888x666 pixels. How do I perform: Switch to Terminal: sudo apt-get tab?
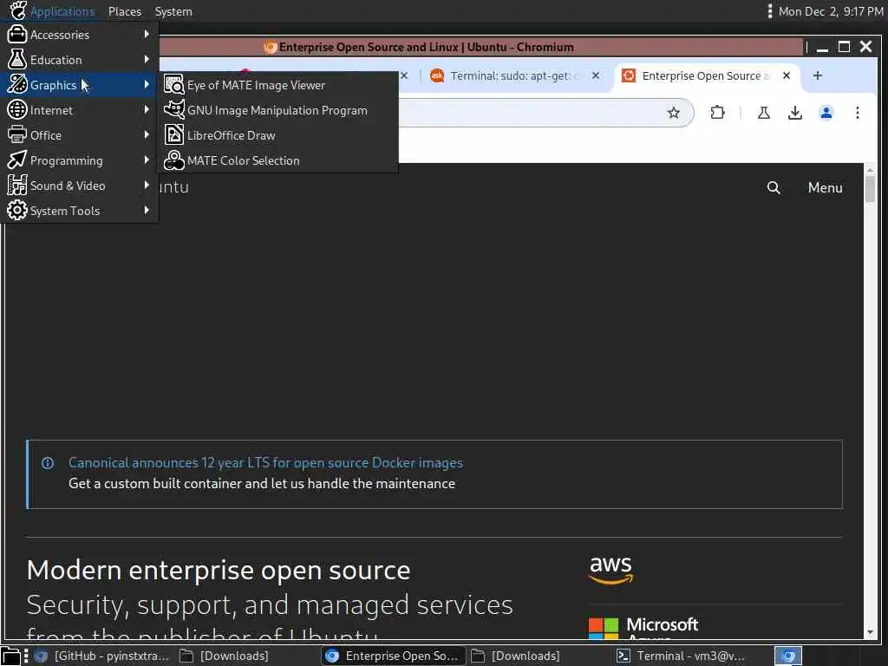(x=514, y=76)
